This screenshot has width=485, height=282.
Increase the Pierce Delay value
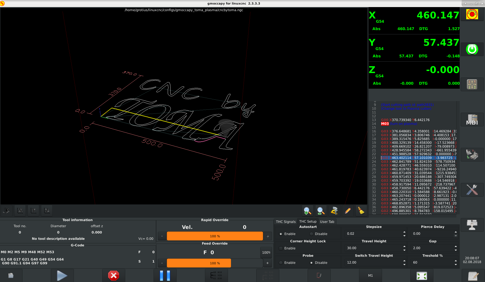[x=456, y=232]
